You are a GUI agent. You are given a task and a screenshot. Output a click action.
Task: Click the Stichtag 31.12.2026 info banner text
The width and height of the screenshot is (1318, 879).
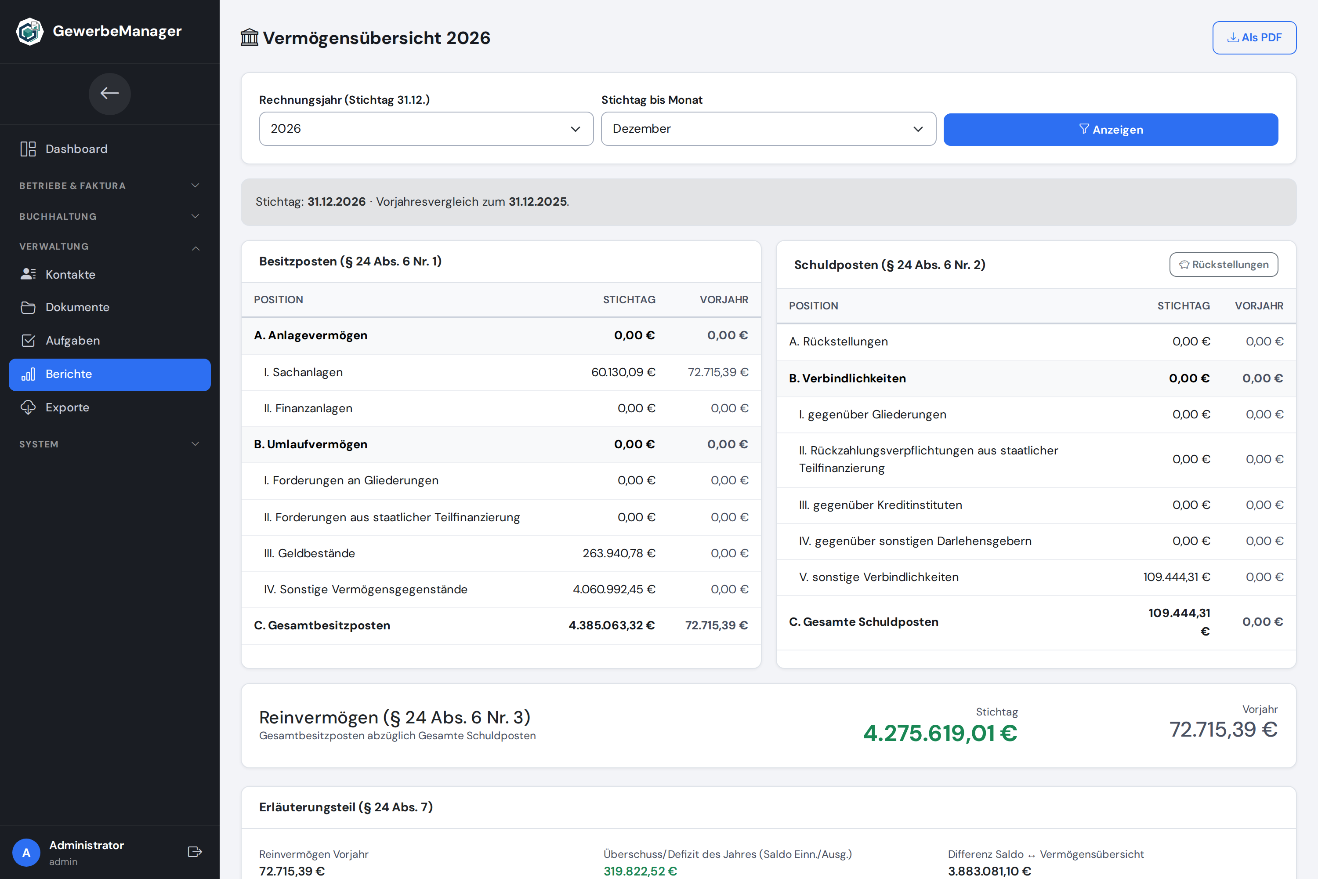pos(412,202)
